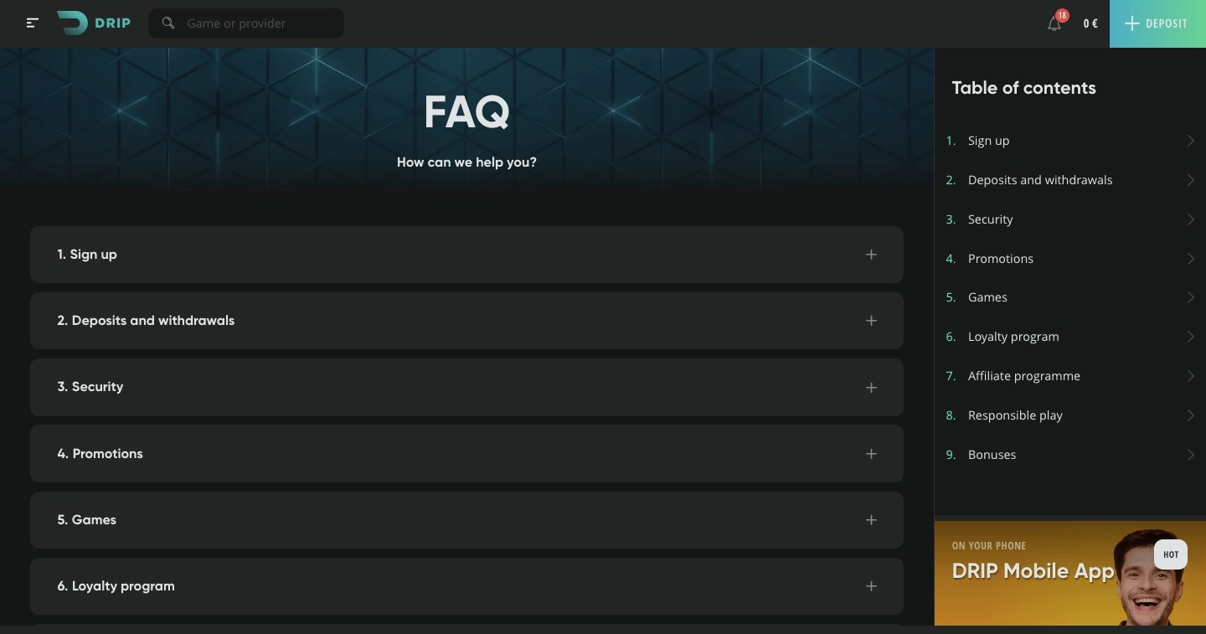Click the HOT badge on the mobile app banner
This screenshot has height=634, width=1206.
tap(1170, 554)
